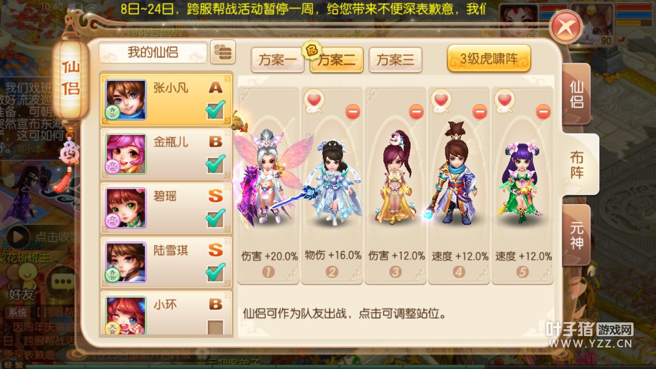Switch to the 方案一 plan tab
The height and width of the screenshot is (369, 656).
(x=277, y=60)
